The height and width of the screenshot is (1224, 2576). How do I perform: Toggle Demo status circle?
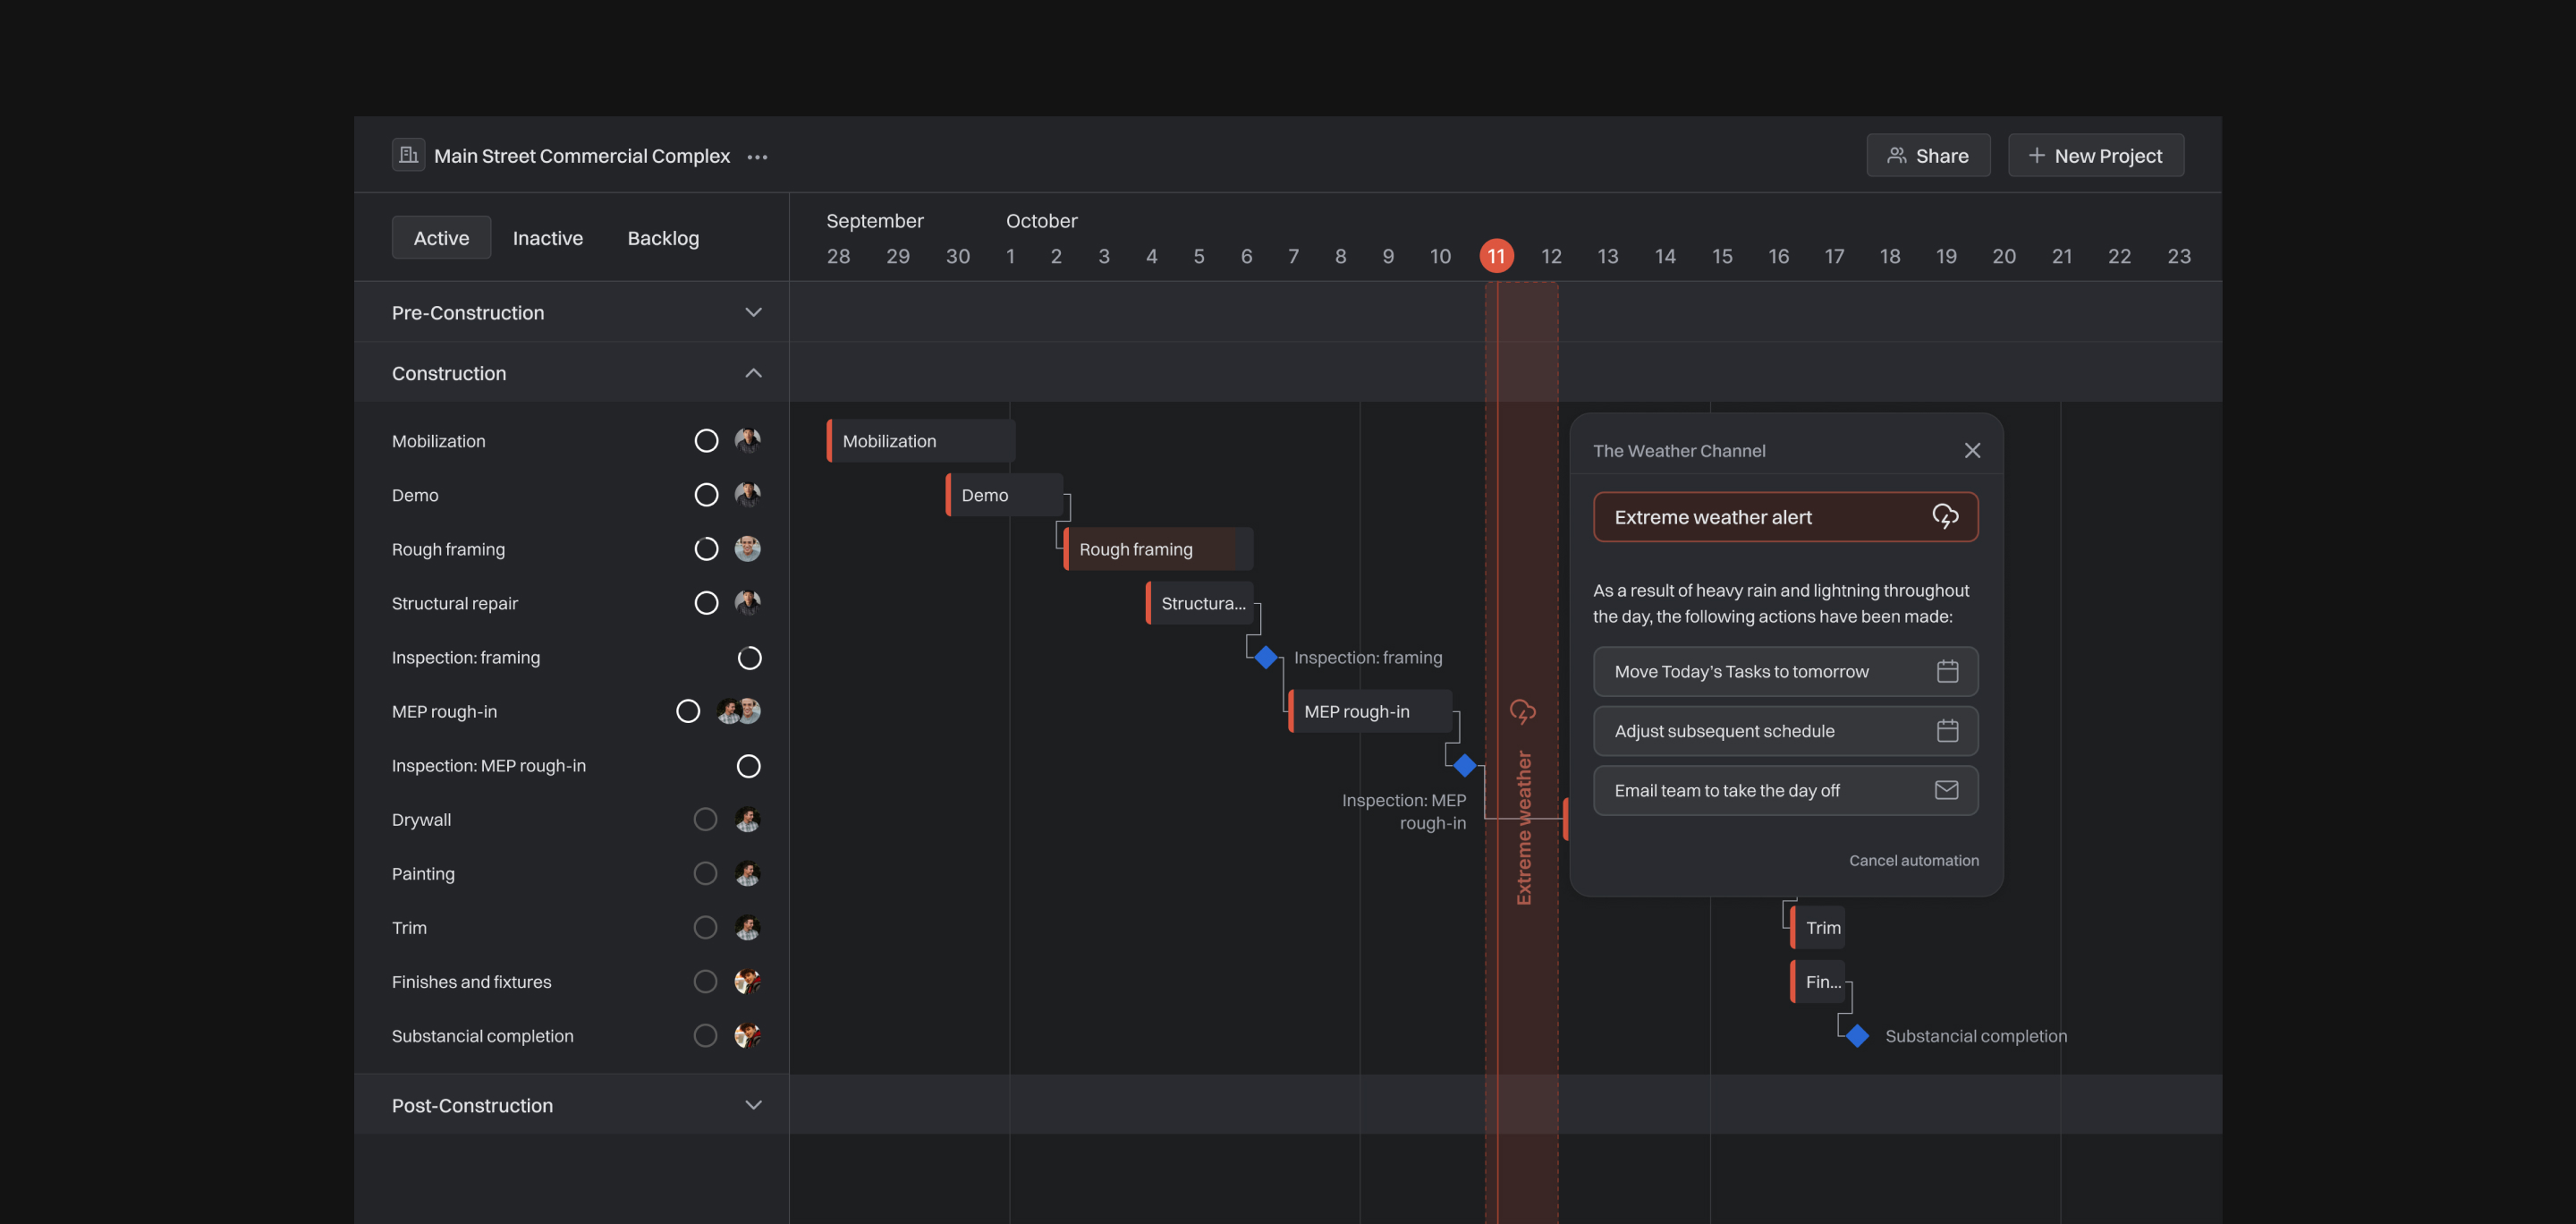click(706, 495)
